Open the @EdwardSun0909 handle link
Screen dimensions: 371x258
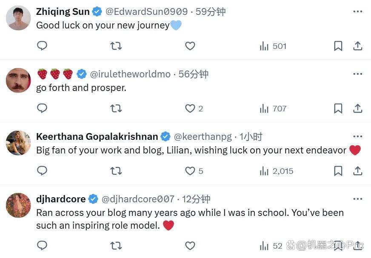[x=146, y=11]
